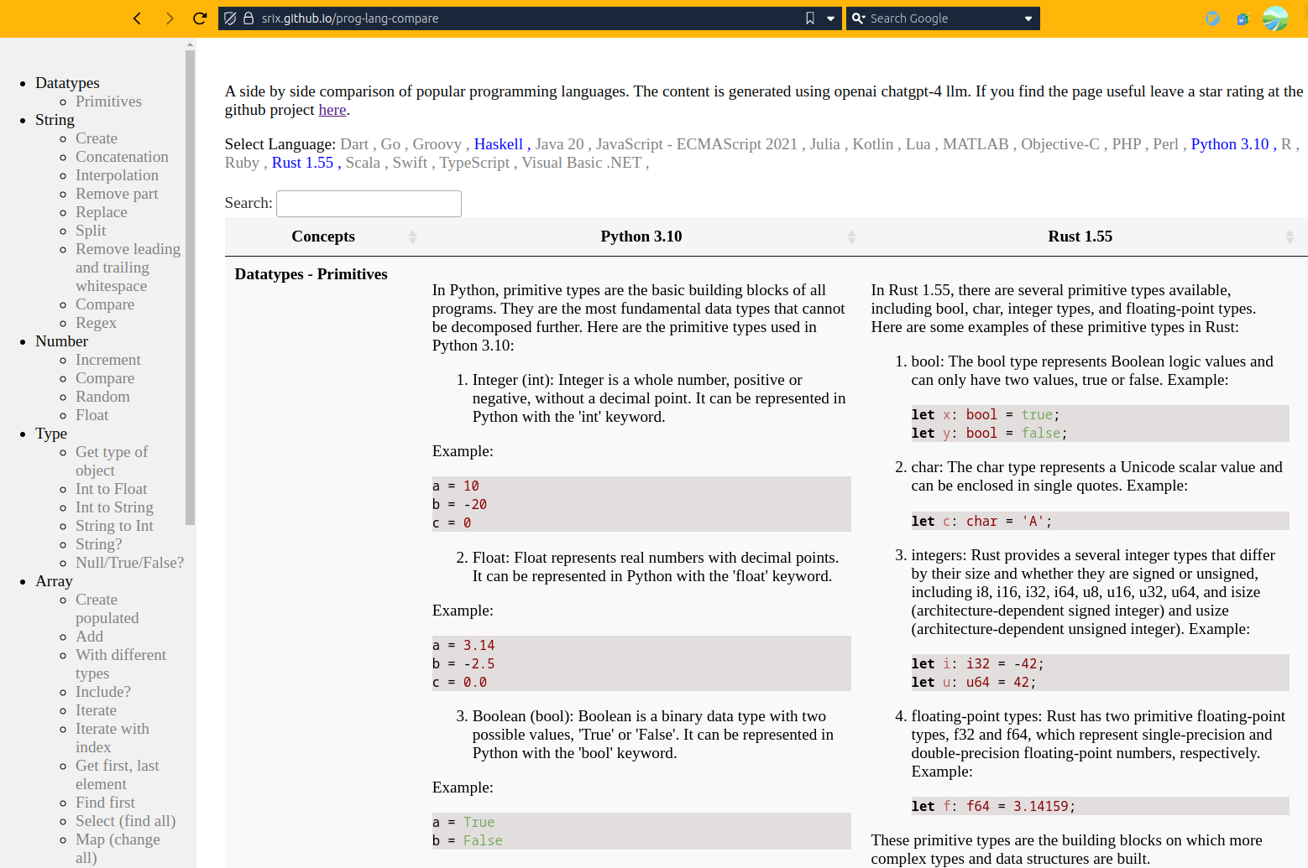Select the R language
1308x868 pixels.
tap(1286, 144)
